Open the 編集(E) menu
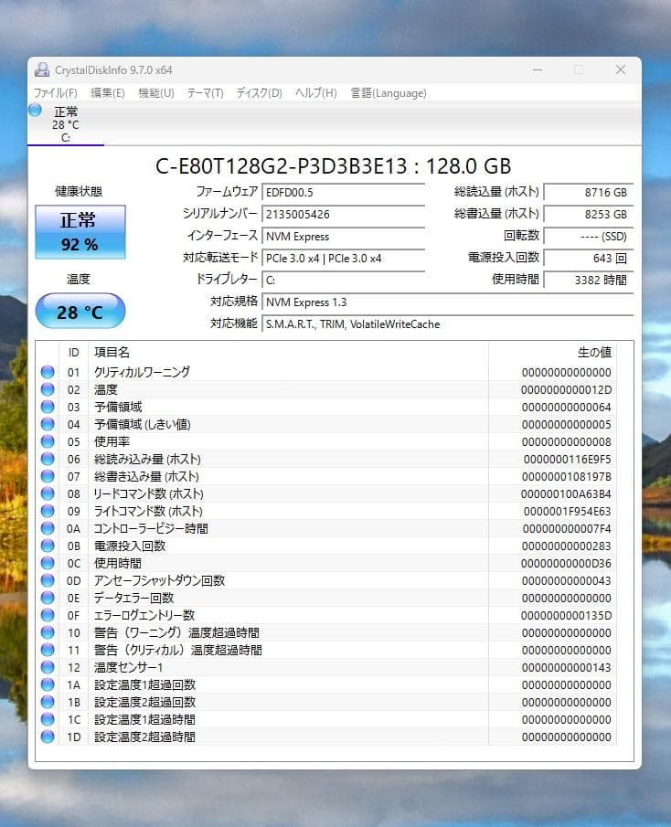The height and width of the screenshot is (827, 671). point(108,93)
